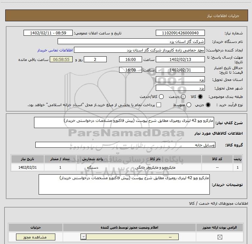
Task: Click the کد کالا column header
Action: [217, 159]
